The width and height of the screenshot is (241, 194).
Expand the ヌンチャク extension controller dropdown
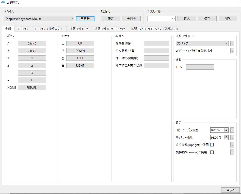(x=202, y=43)
